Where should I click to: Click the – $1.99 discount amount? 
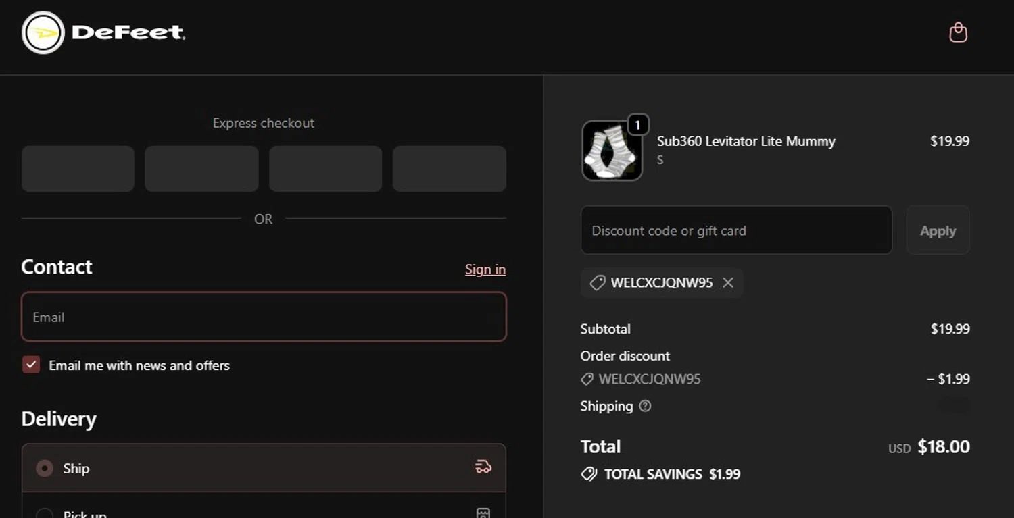[948, 379]
